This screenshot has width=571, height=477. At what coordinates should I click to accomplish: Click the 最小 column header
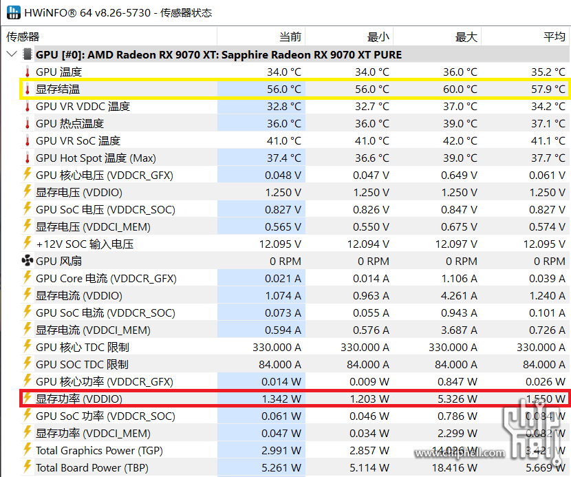pyautogui.click(x=349, y=36)
